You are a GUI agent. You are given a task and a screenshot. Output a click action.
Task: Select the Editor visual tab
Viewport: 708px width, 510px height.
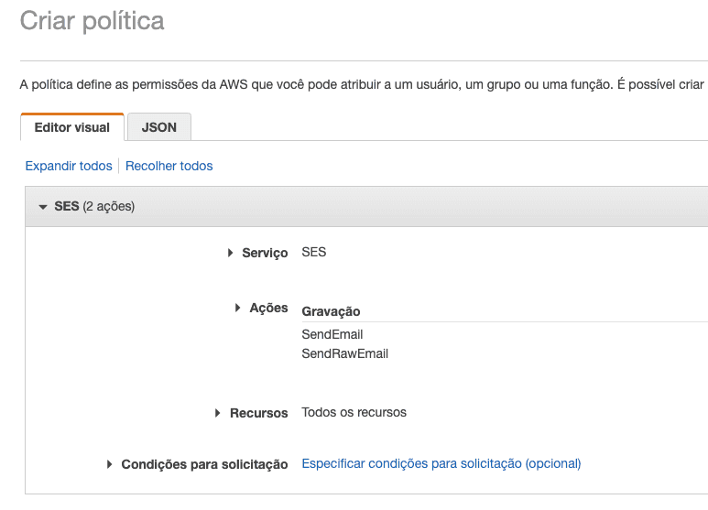72,127
